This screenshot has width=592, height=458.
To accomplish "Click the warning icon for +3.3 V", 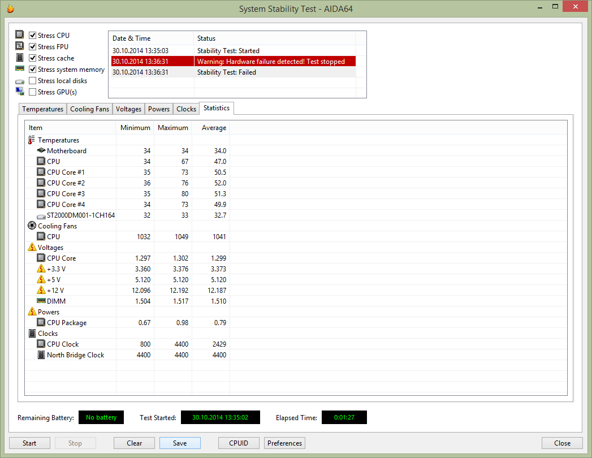I will (41, 269).
